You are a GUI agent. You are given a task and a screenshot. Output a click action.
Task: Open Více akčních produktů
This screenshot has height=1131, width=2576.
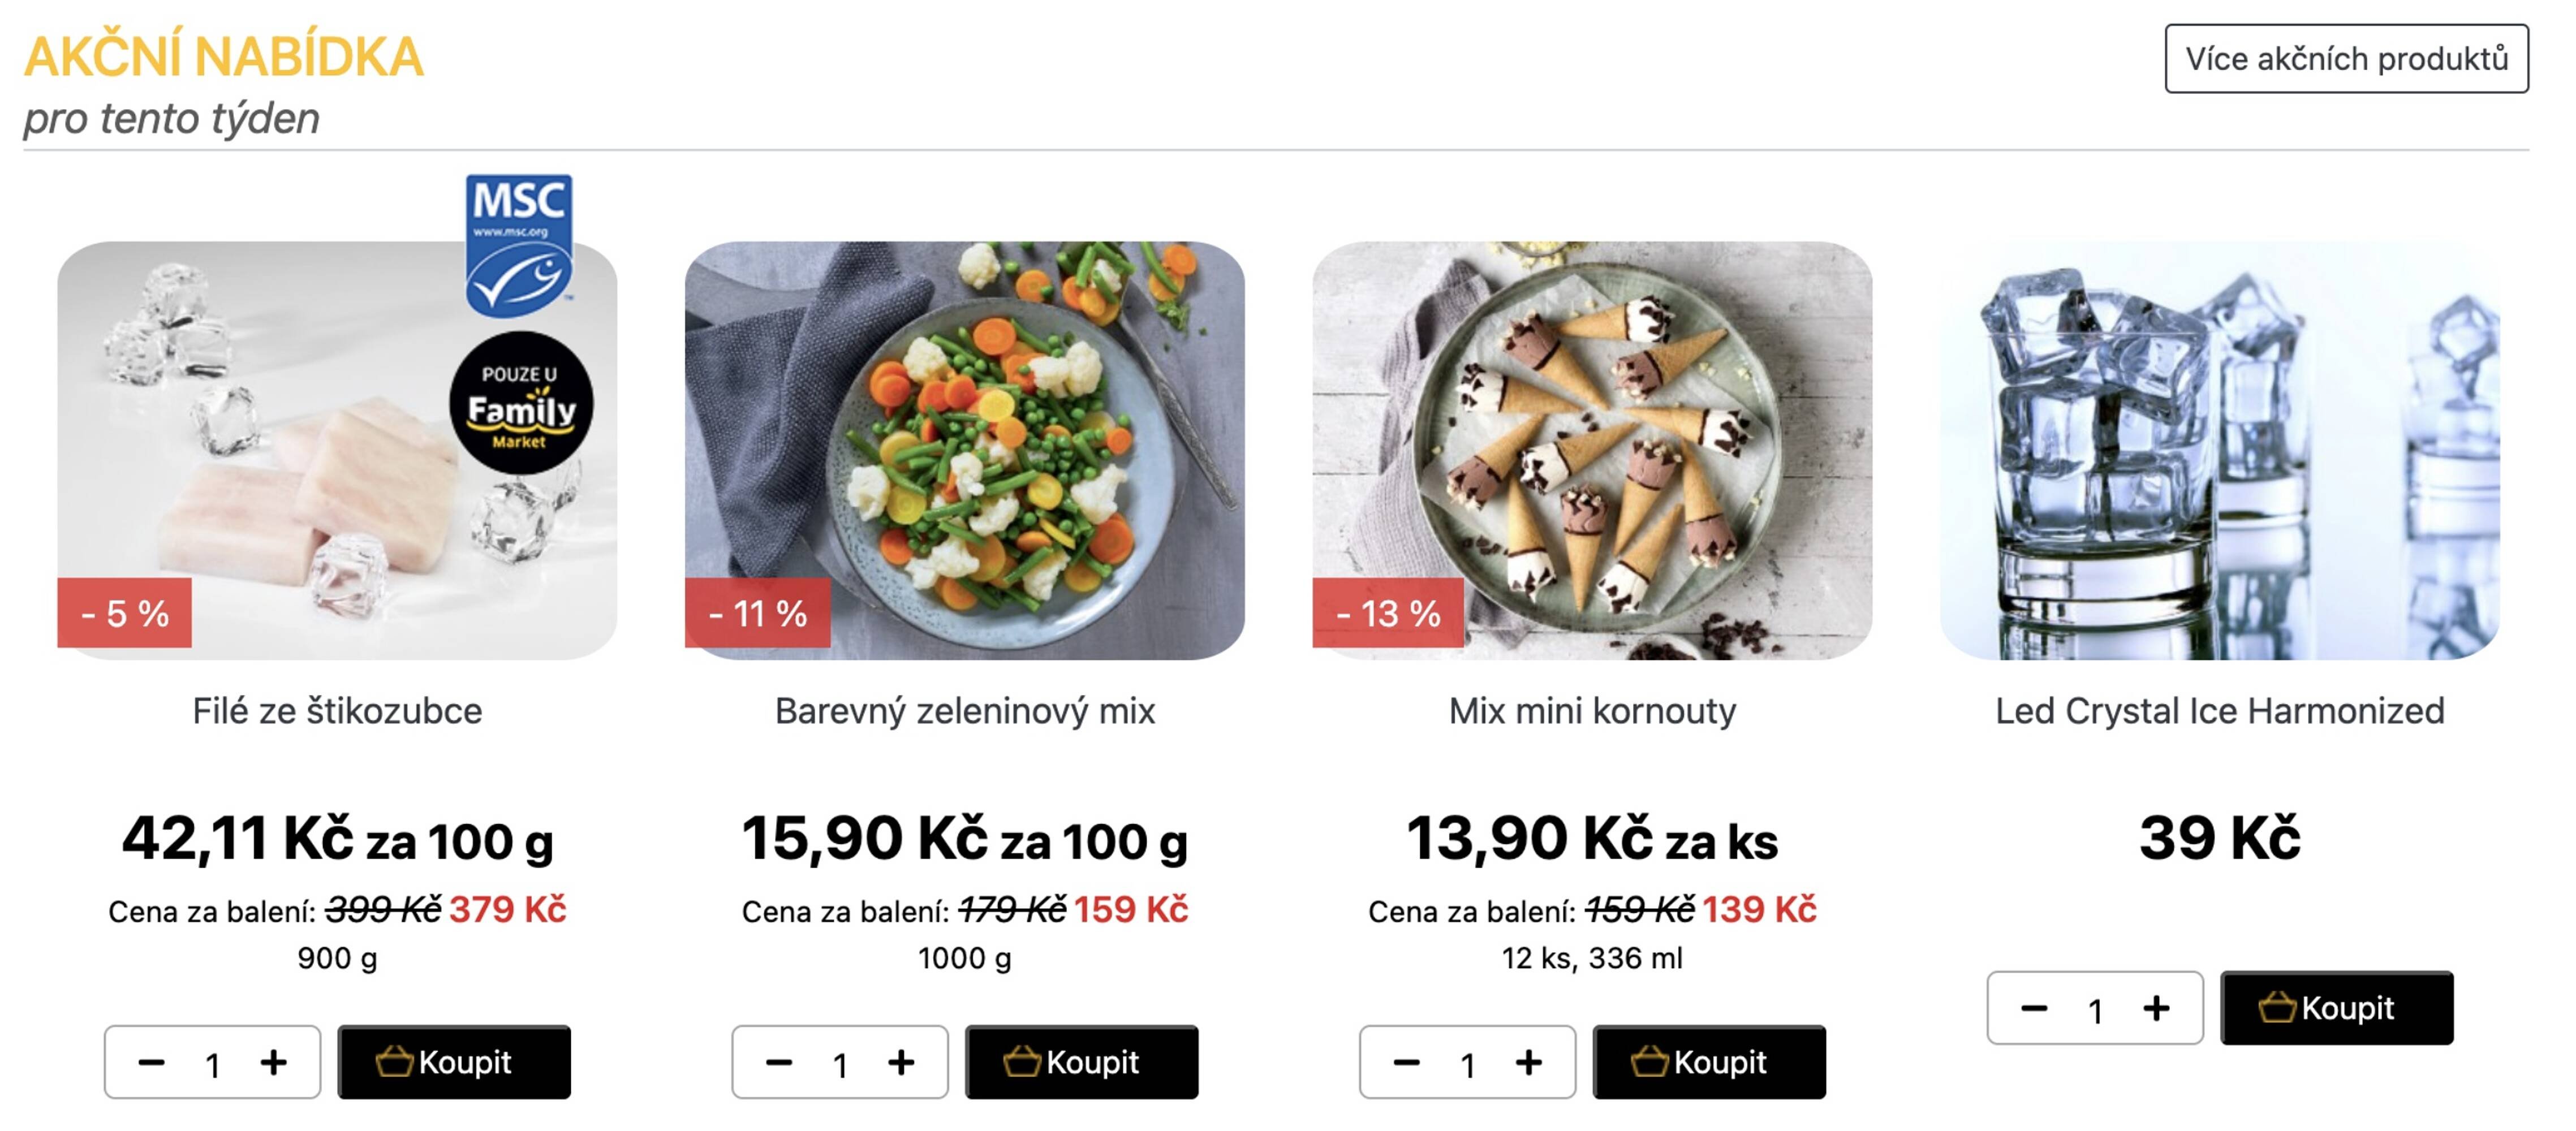(x=2346, y=59)
